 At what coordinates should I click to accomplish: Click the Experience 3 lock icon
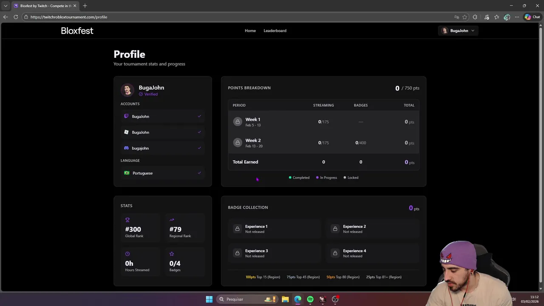click(237, 253)
